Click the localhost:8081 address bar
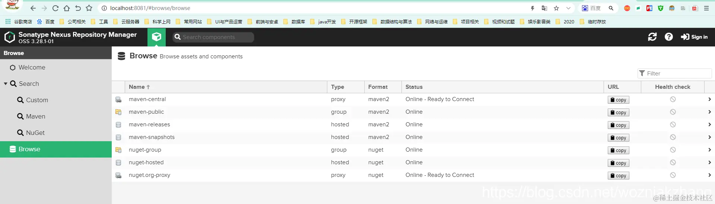This screenshot has height=204, width=715. pyautogui.click(x=150, y=8)
